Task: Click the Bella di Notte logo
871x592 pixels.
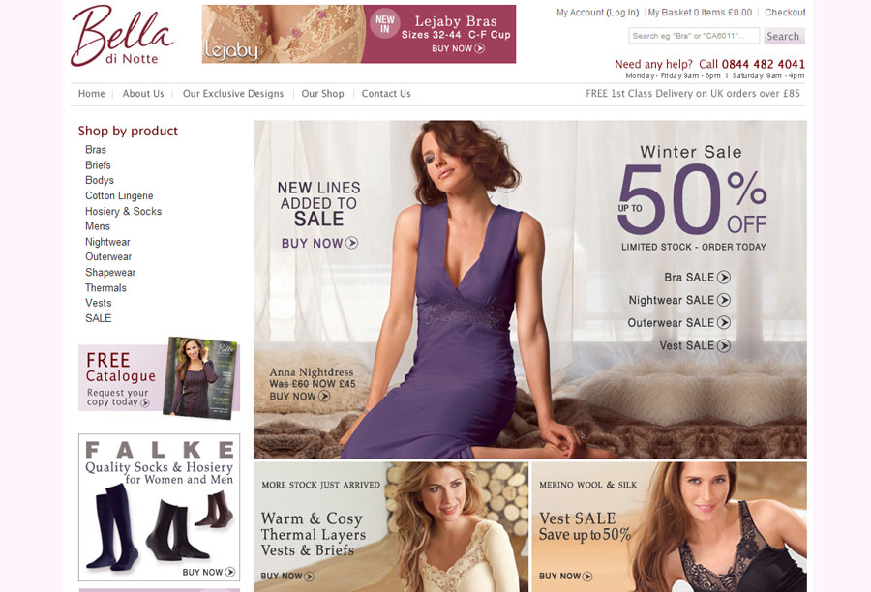Action: point(122,36)
